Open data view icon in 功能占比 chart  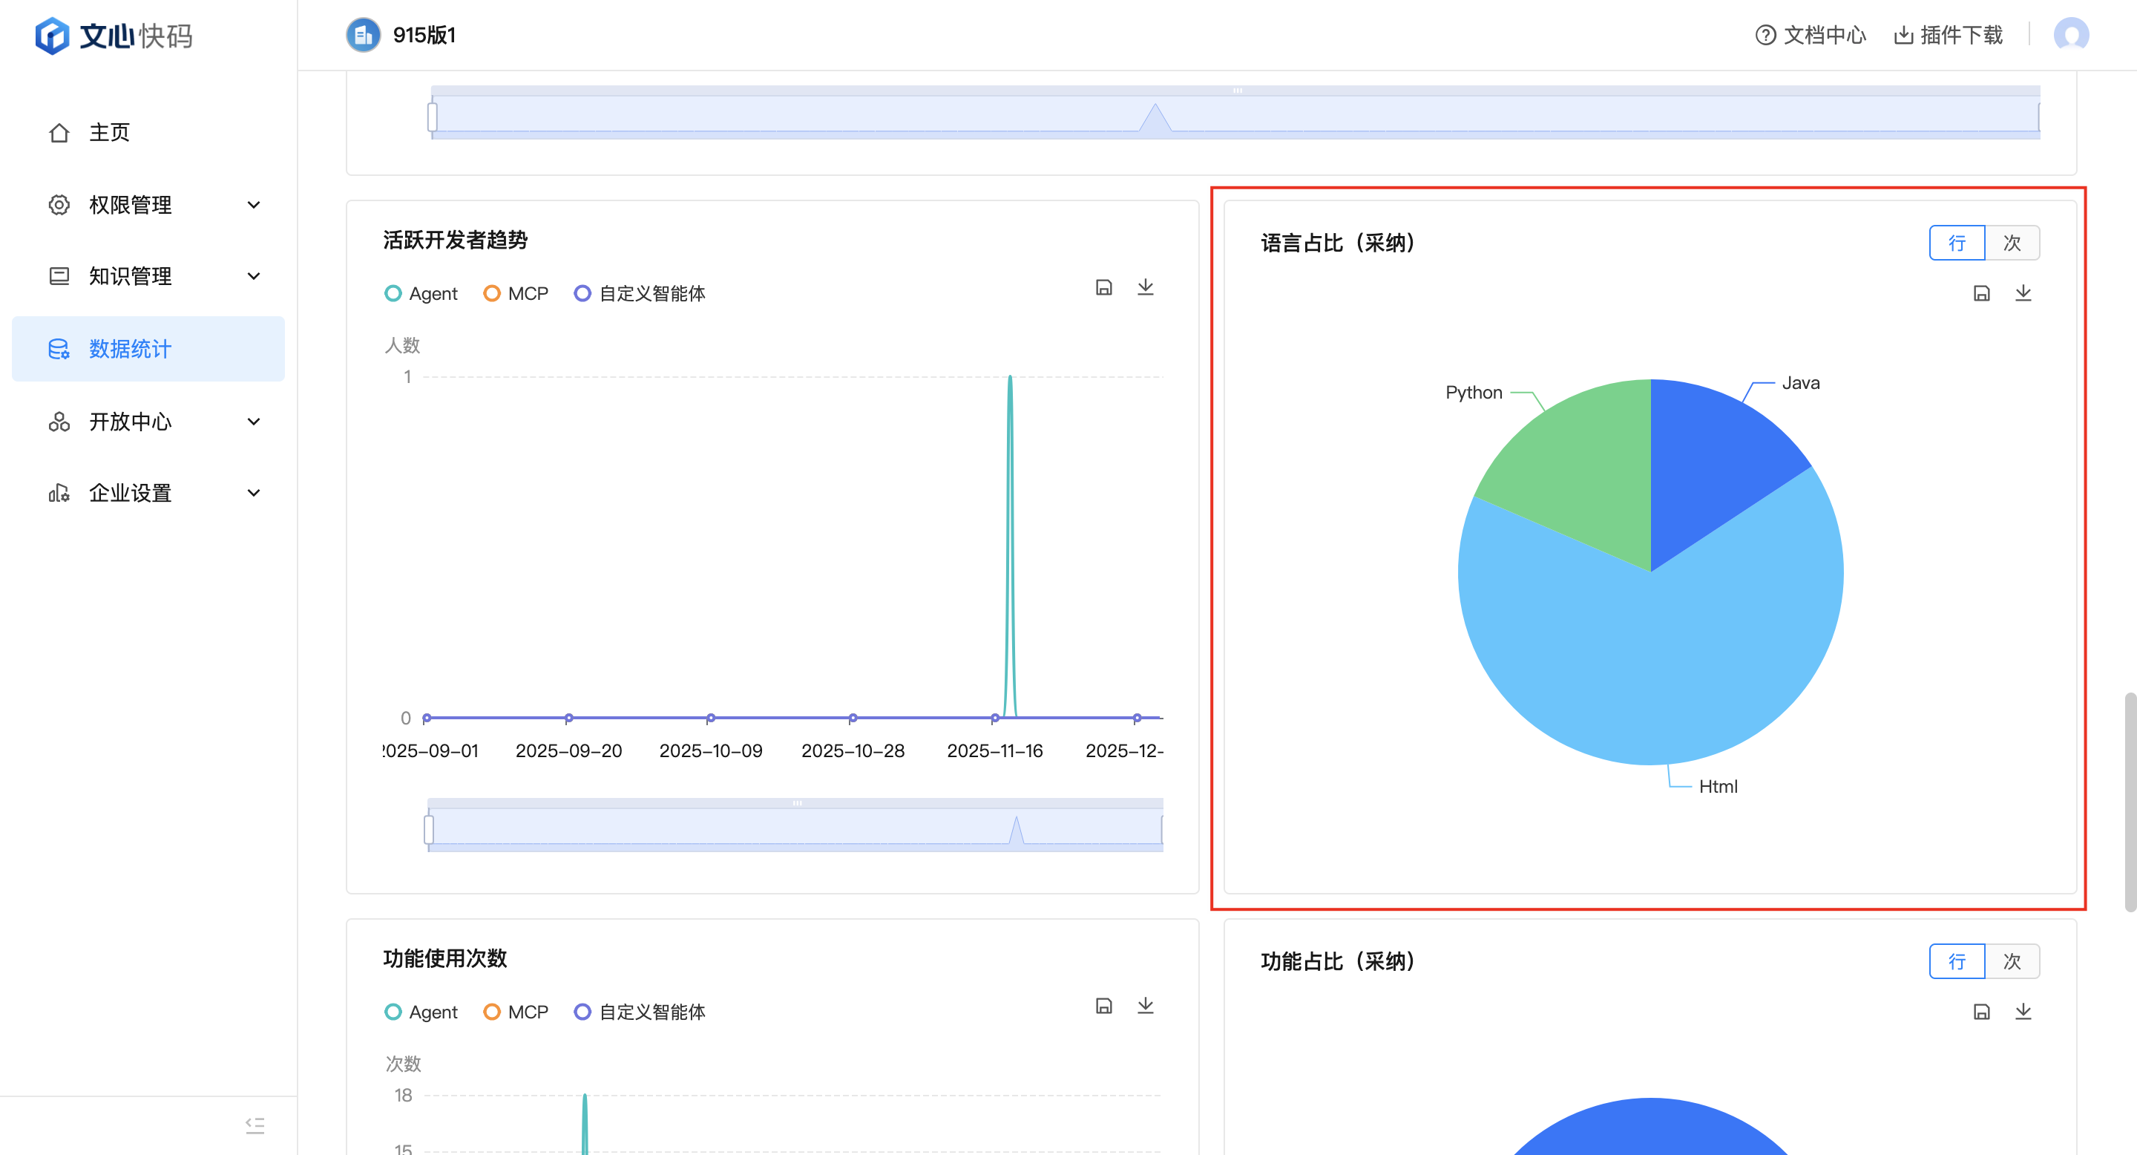[1981, 1012]
